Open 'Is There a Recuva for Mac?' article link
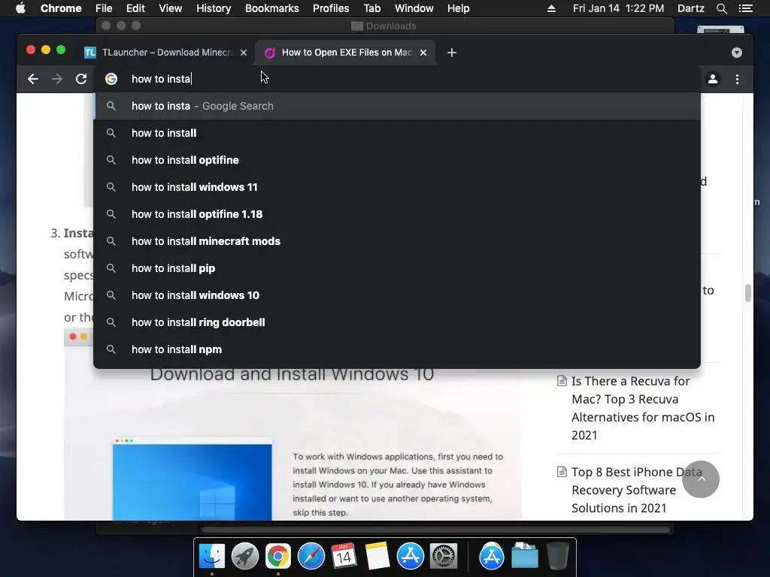 coord(642,408)
